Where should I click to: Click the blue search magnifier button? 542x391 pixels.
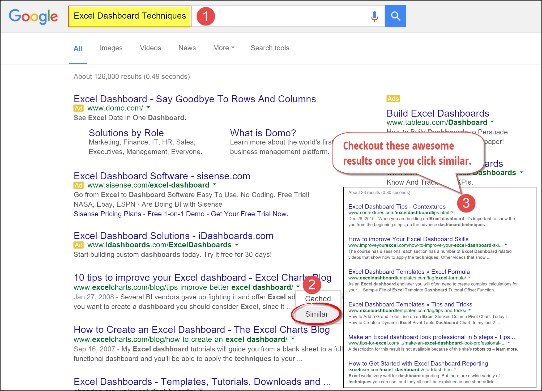coord(395,16)
